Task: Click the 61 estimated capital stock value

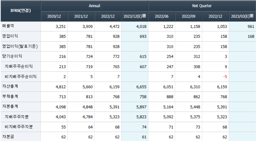Action: 144,137
